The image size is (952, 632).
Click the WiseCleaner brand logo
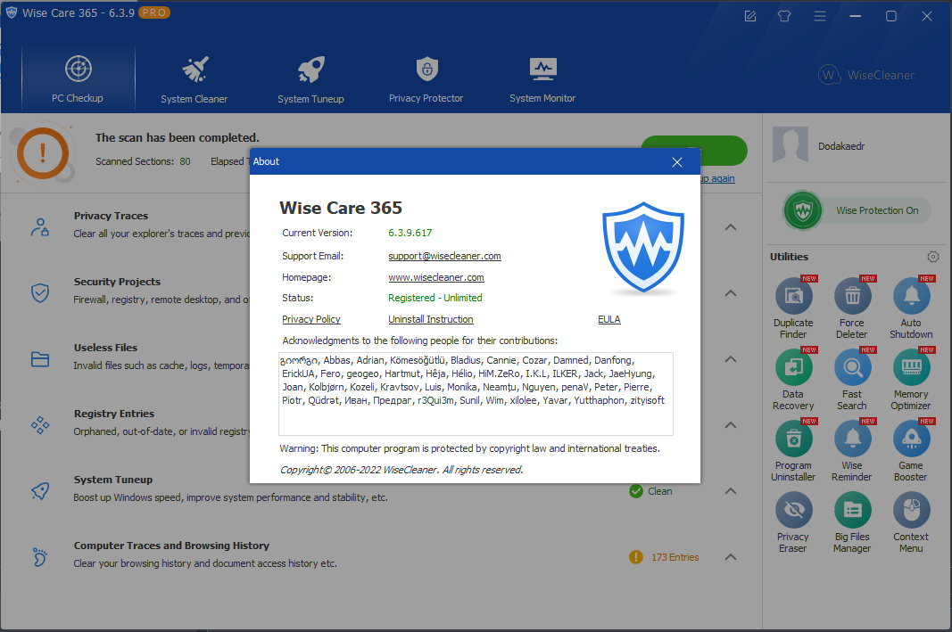pyautogui.click(x=865, y=75)
